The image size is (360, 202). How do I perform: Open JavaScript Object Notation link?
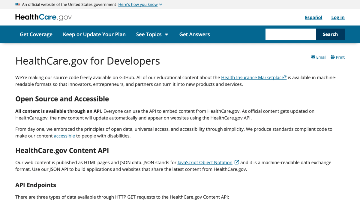[x=205, y=162]
